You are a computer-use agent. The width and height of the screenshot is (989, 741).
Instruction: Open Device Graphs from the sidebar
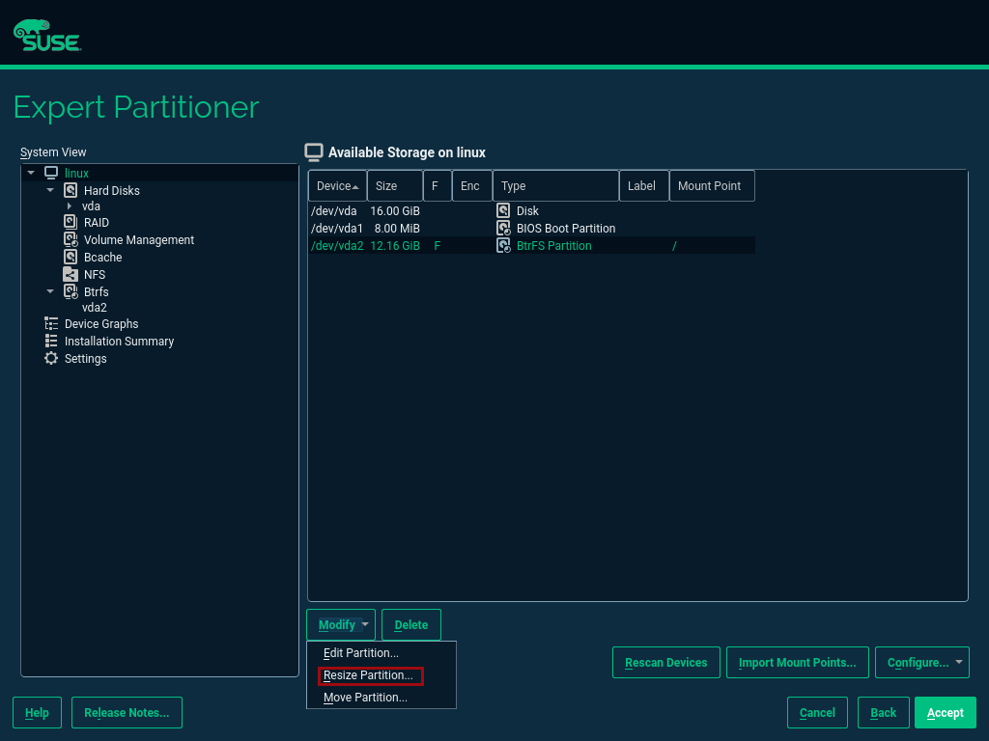pyautogui.click(x=50, y=323)
